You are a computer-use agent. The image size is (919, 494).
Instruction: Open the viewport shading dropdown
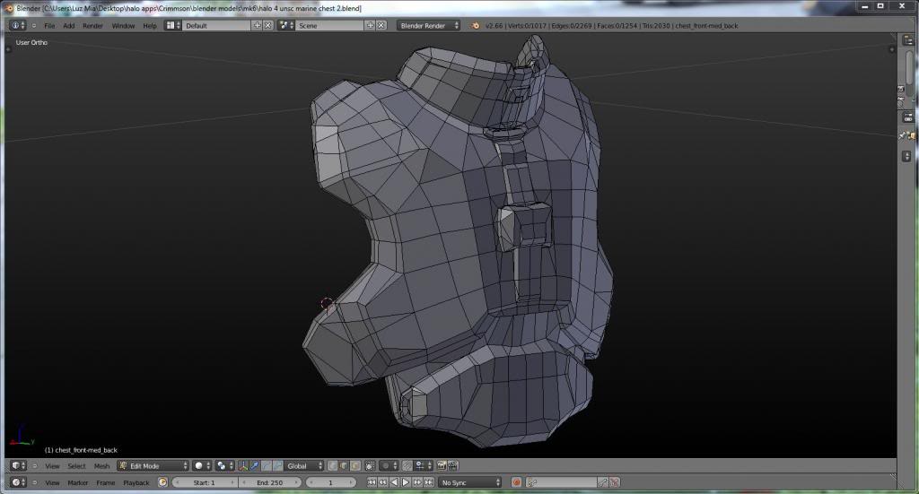pyautogui.click(x=202, y=466)
